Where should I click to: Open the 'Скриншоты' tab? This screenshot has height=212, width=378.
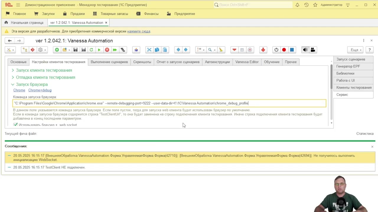142,62
